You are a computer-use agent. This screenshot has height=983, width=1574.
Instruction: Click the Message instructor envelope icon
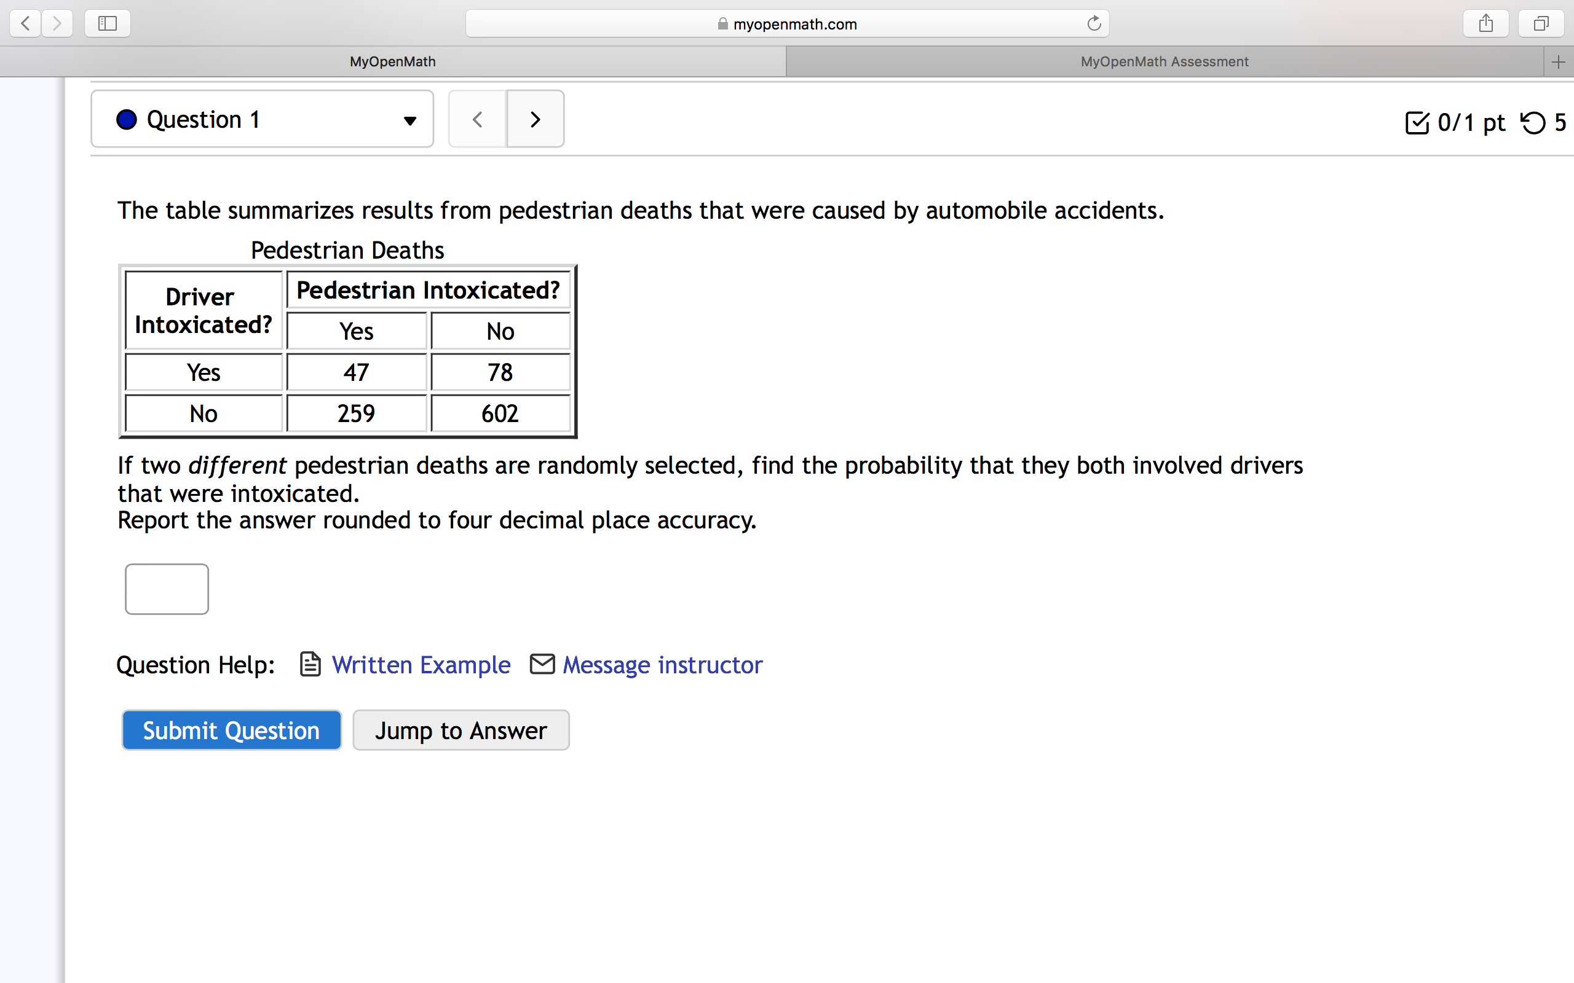(541, 664)
